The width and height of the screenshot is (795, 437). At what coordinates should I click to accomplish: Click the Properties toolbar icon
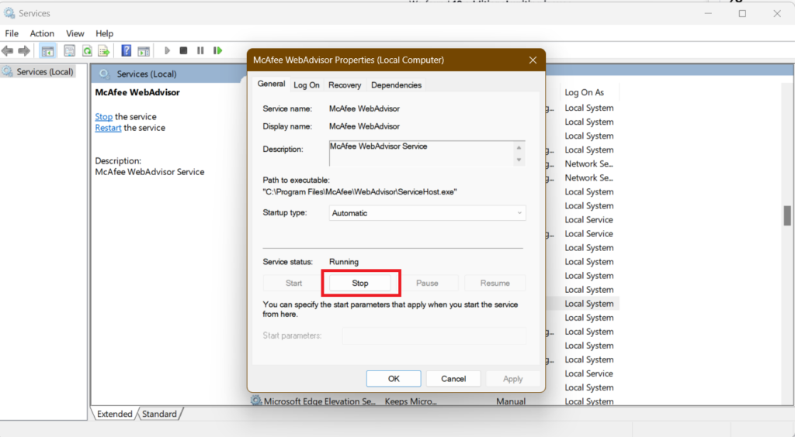click(x=69, y=50)
